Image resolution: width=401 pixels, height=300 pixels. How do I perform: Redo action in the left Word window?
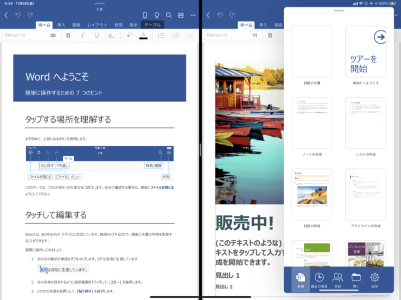30,15
